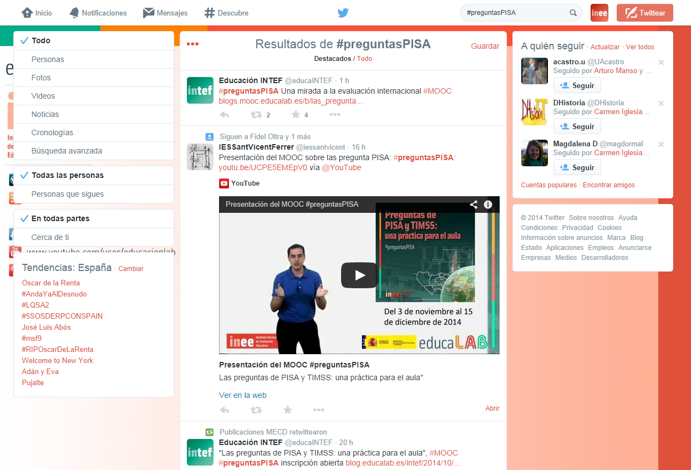Retweet the Educación INTEF 1 h tweet
691x470 pixels.
click(x=256, y=115)
